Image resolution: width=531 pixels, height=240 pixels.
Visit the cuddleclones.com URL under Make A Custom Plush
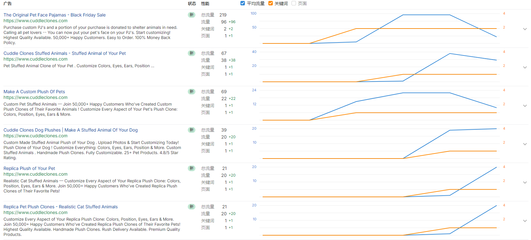[36, 98]
